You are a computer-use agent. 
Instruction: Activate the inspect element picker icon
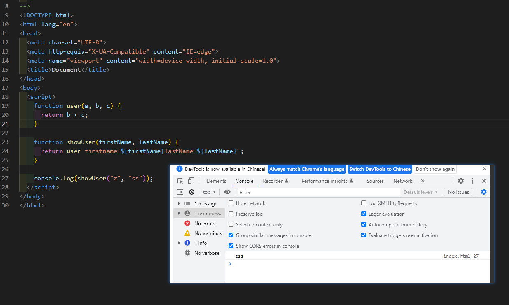[x=180, y=181]
